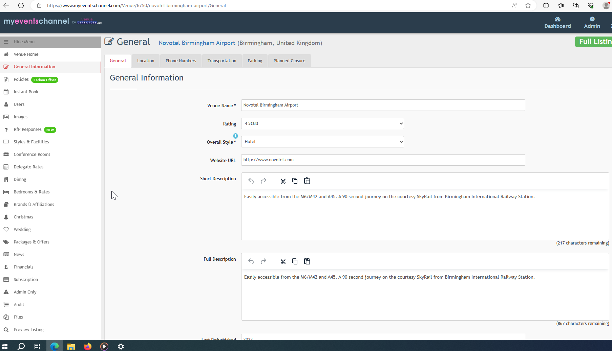The width and height of the screenshot is (612, 351).
Task: Click into the Venue Name field
Action: pos(383,105)
